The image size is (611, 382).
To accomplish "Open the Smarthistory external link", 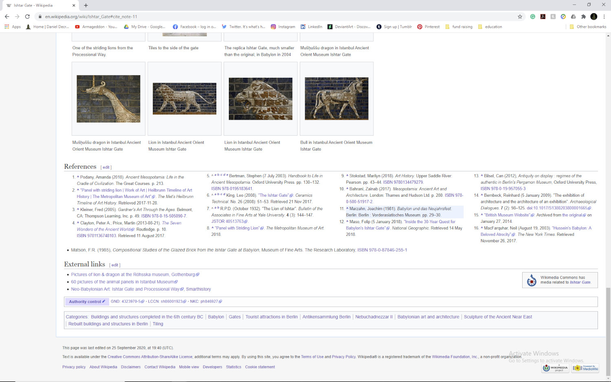I will click(199, 289).
